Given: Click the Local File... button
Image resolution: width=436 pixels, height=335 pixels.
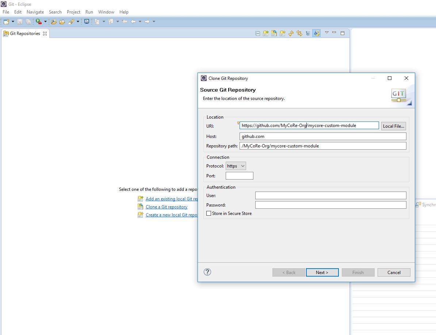Looking at the screenshot, I should 393,126.
